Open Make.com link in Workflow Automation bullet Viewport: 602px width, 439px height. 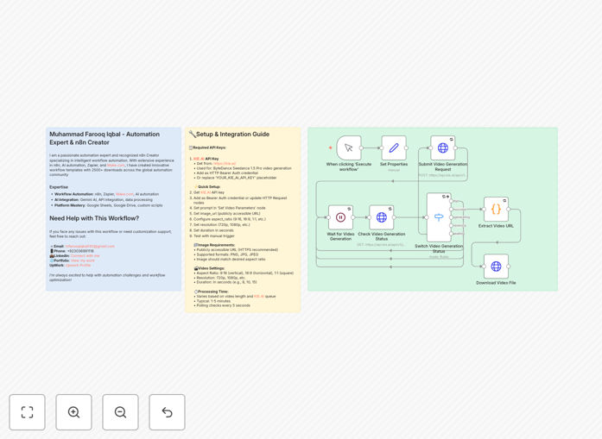click(124, 194)
